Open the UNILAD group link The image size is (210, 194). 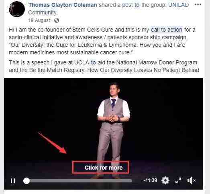point(178,5)
